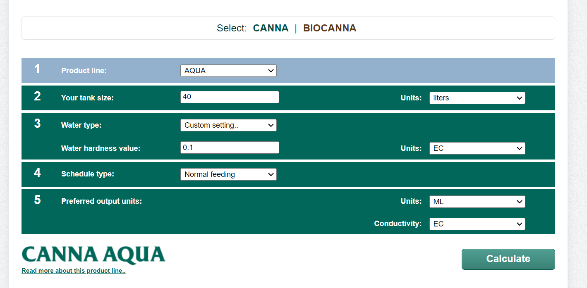Screen dimensions: 587x288
Task: Open the ML output units dropdown
Action: tap(477, 202)
